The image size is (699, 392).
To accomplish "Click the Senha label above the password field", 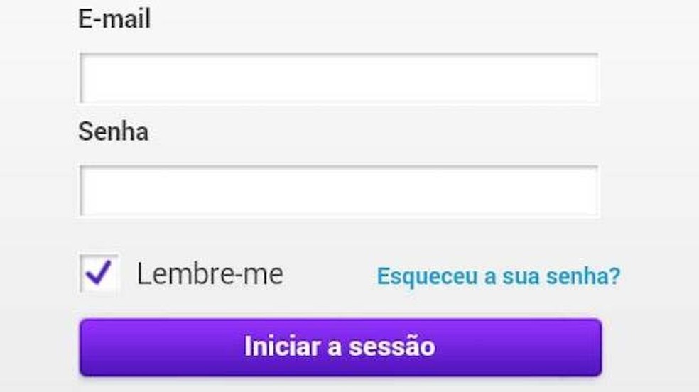I will coord(113,131).
